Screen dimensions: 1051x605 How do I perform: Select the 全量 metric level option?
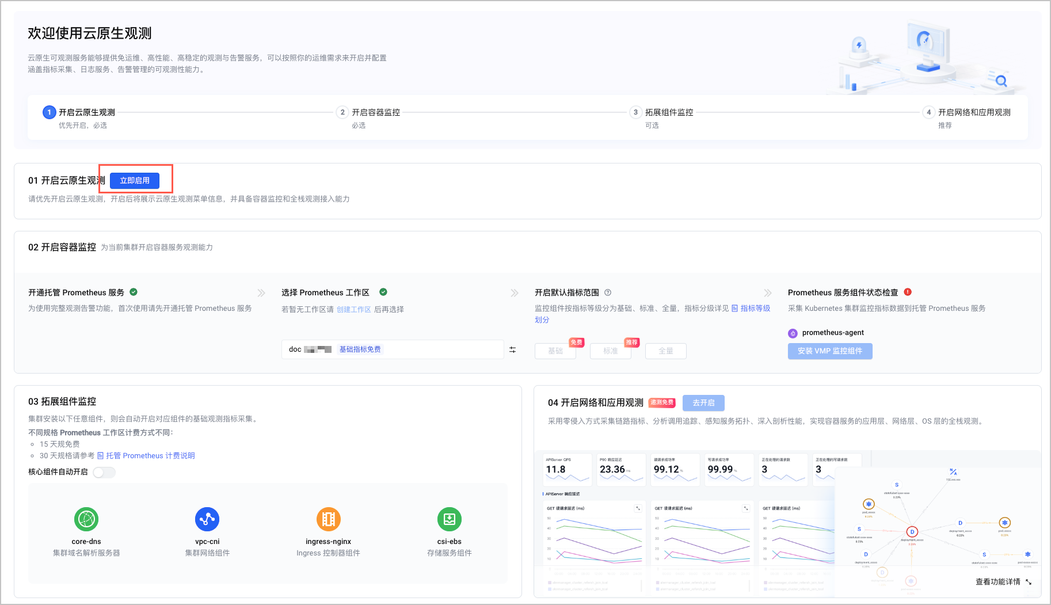[665, 351]
